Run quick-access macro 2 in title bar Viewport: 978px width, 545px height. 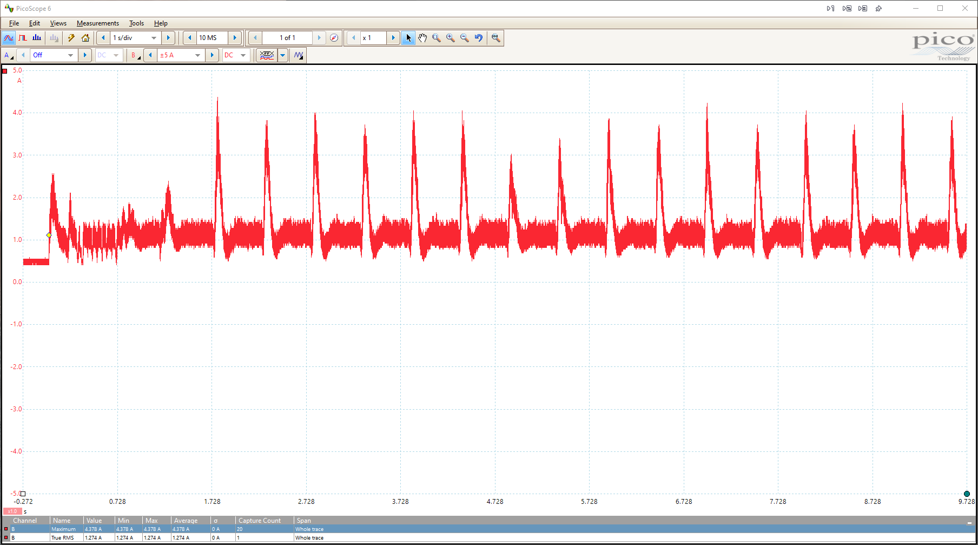coord(847,9)
